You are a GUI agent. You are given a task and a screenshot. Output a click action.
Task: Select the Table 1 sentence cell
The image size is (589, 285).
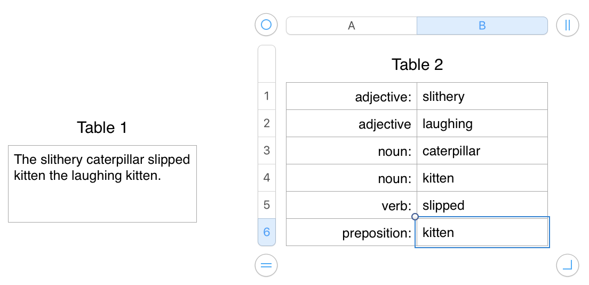[x=102, y=184]
